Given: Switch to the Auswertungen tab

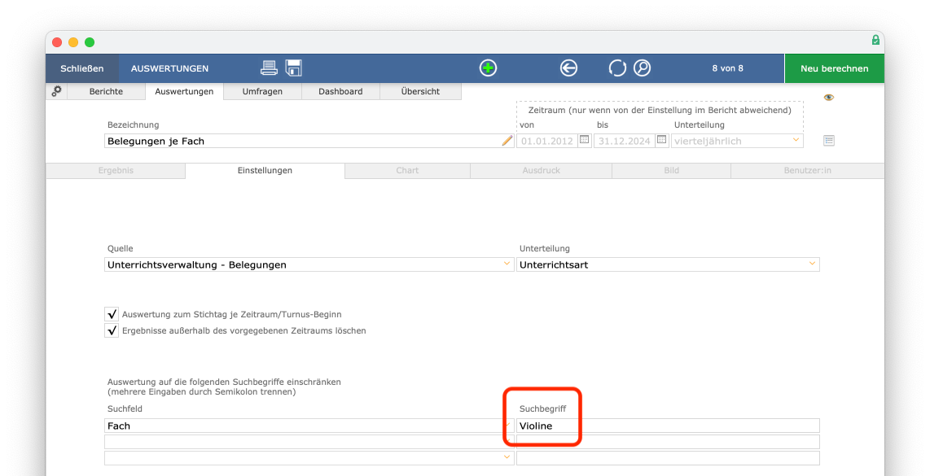Looking at the screenshot, I should 184,91.
